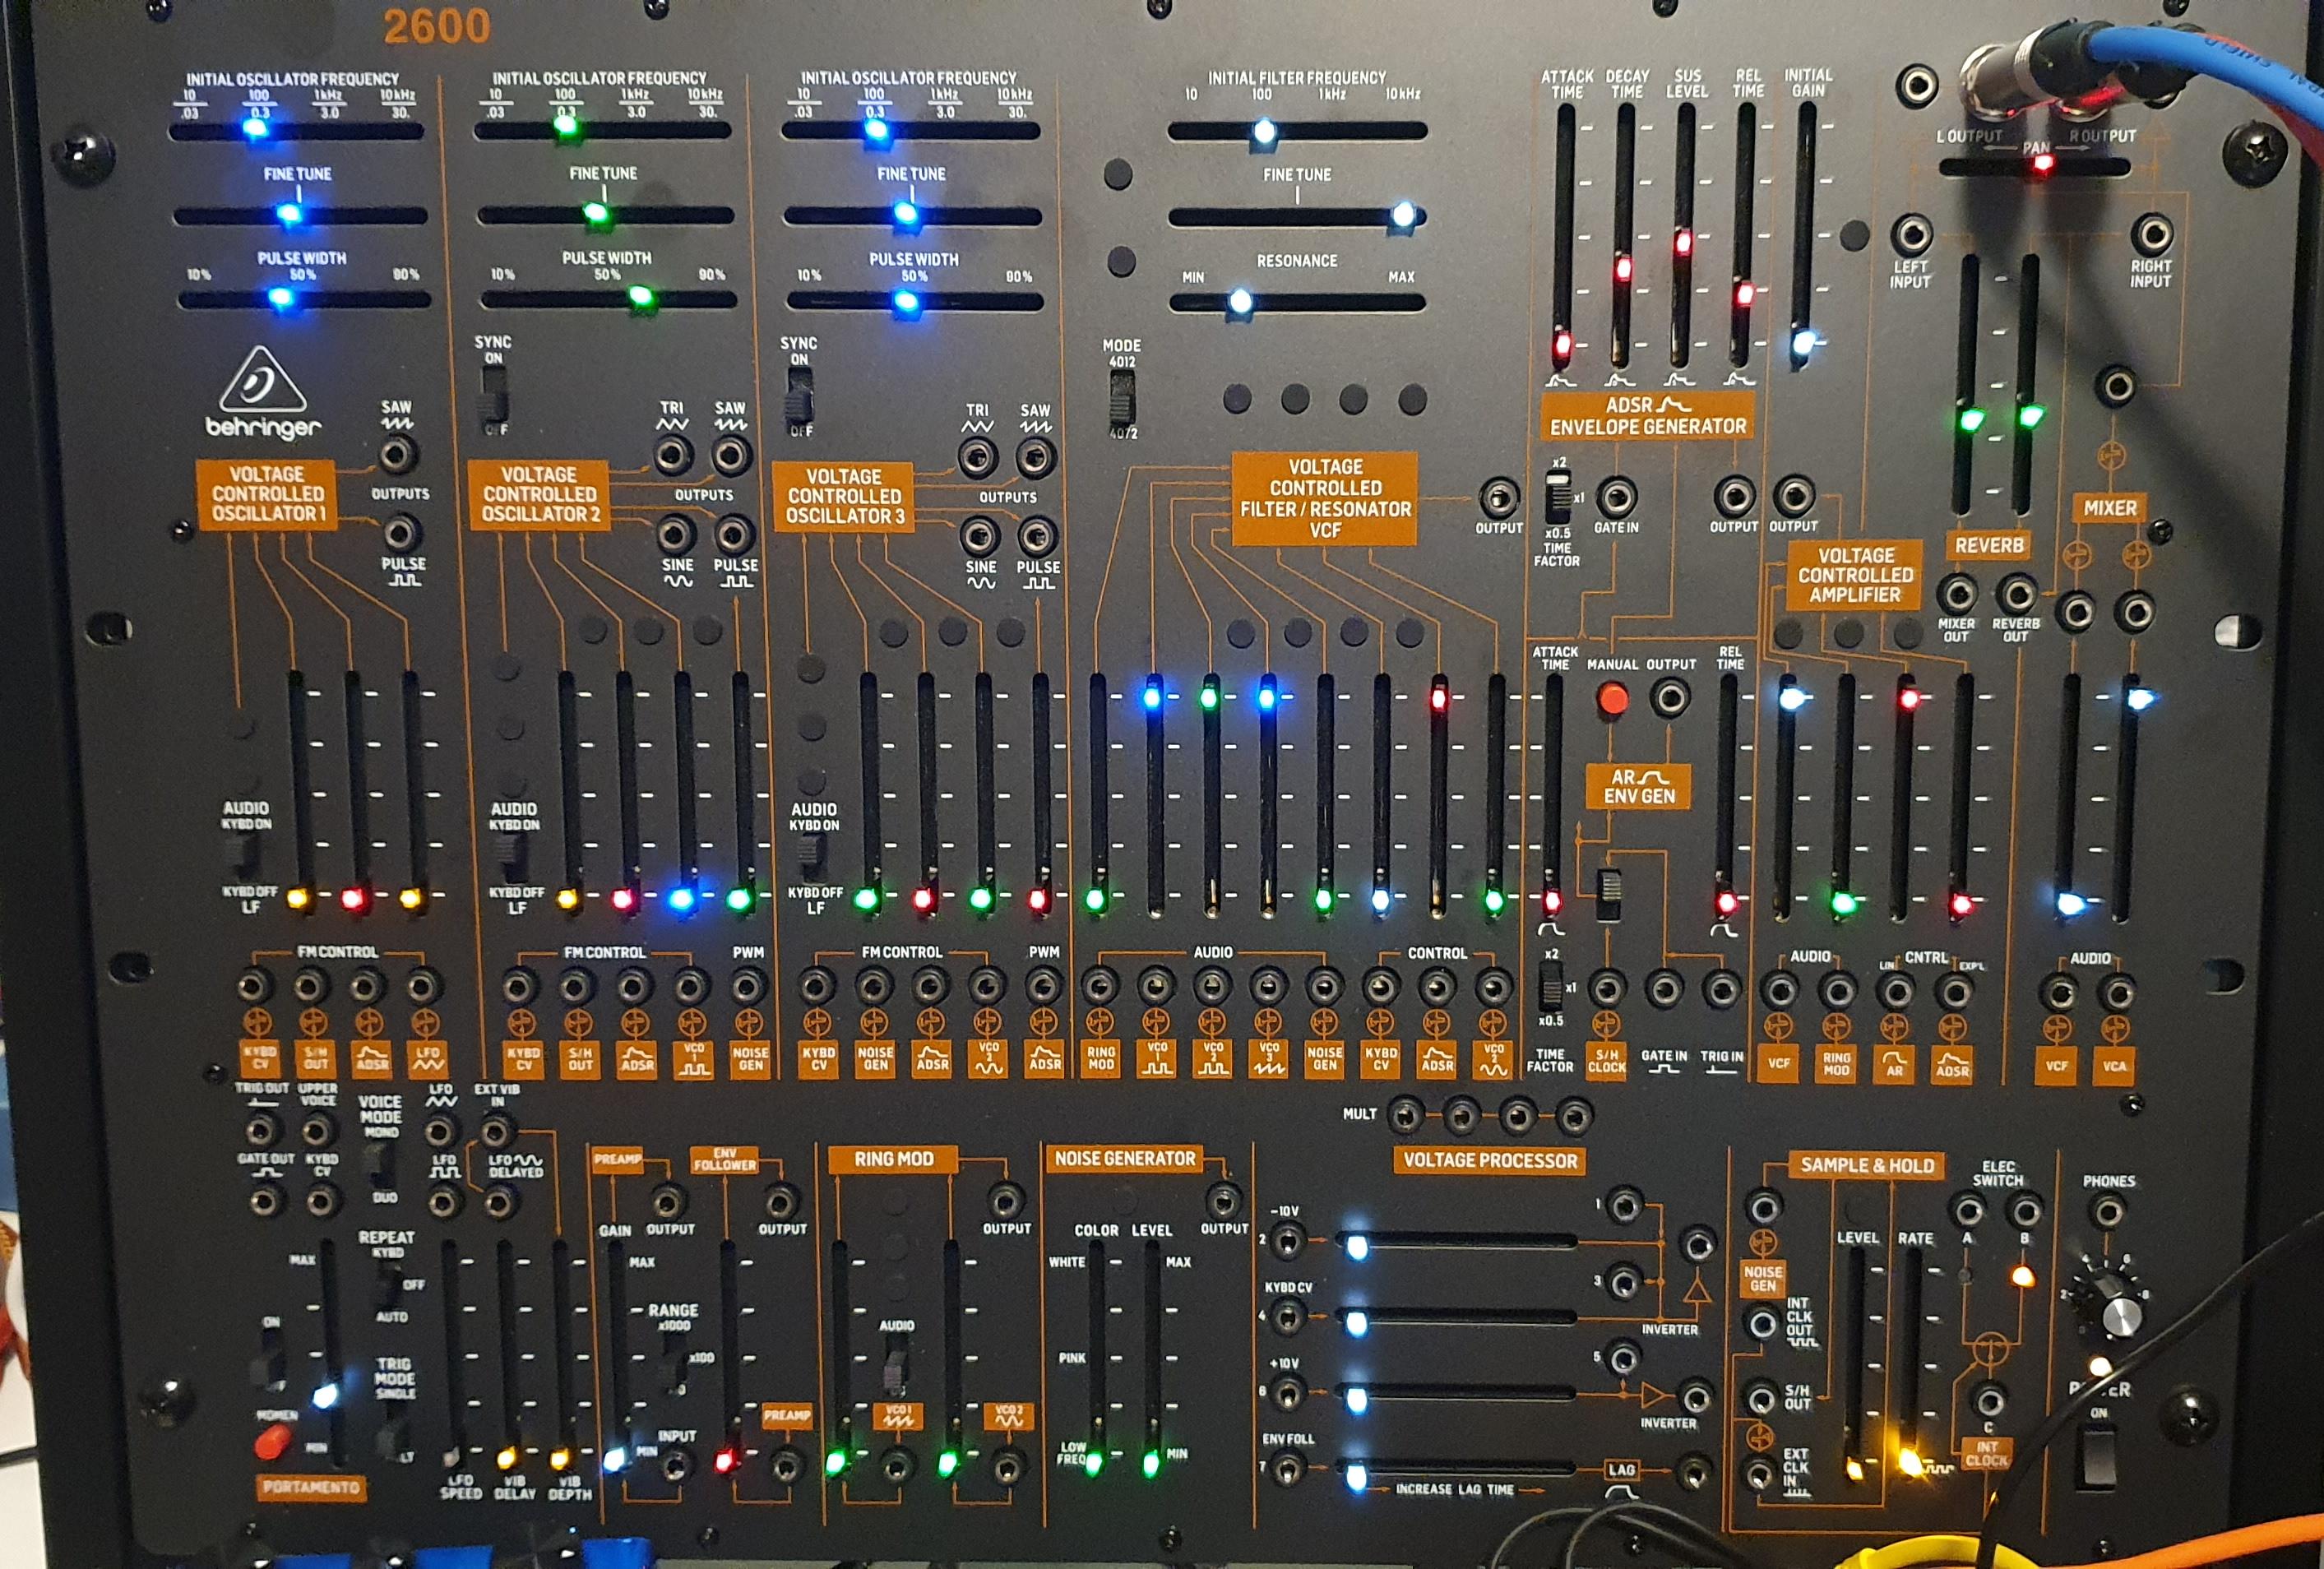
Task: Click the Mixer Out jack
Action: click(1956, 594)
